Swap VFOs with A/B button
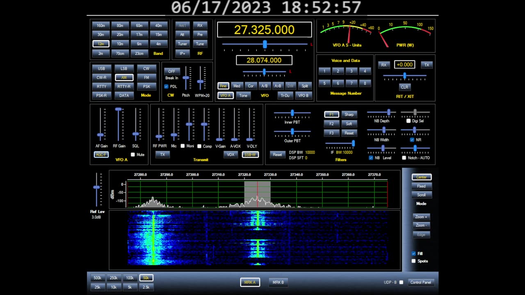Screen dimensions: 525x295 pos(264,86)
